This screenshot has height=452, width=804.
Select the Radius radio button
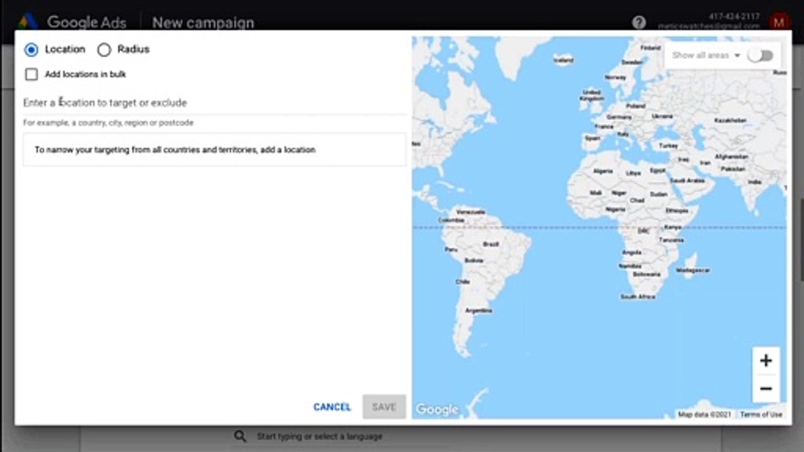pos(104,50)
